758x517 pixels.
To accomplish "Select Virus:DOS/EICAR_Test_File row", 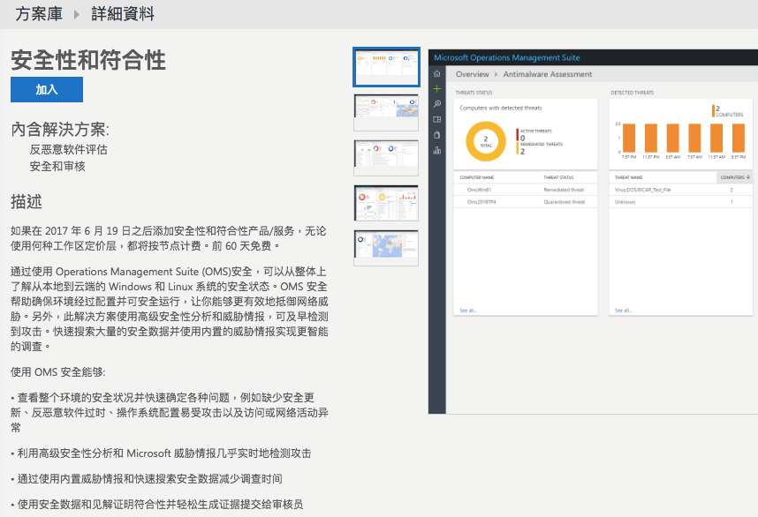I will (680, 190).
